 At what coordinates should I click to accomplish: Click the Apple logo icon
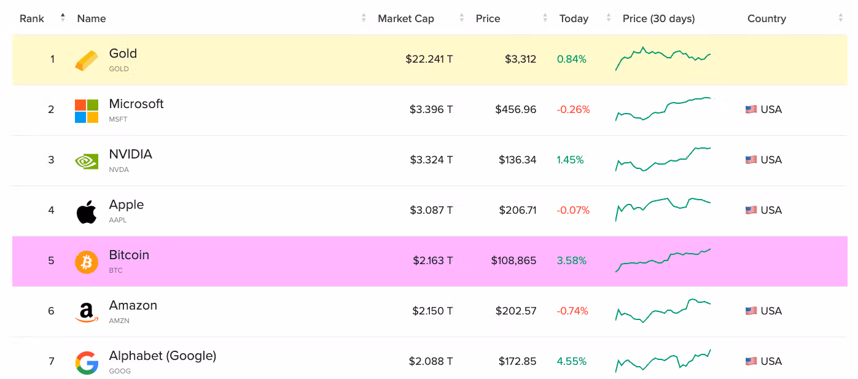tap(87, 211)
